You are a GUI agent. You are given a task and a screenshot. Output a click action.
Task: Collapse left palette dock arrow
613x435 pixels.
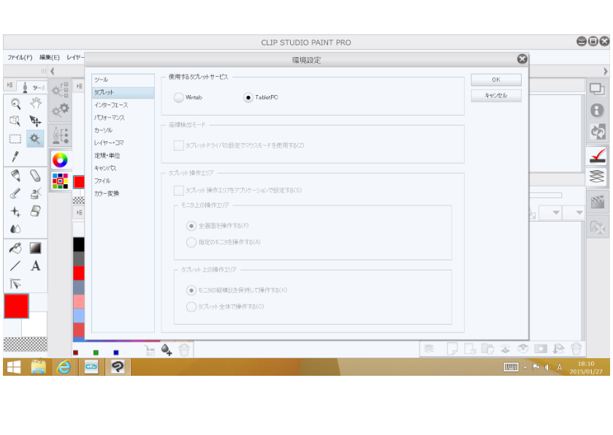pos(53,71)
